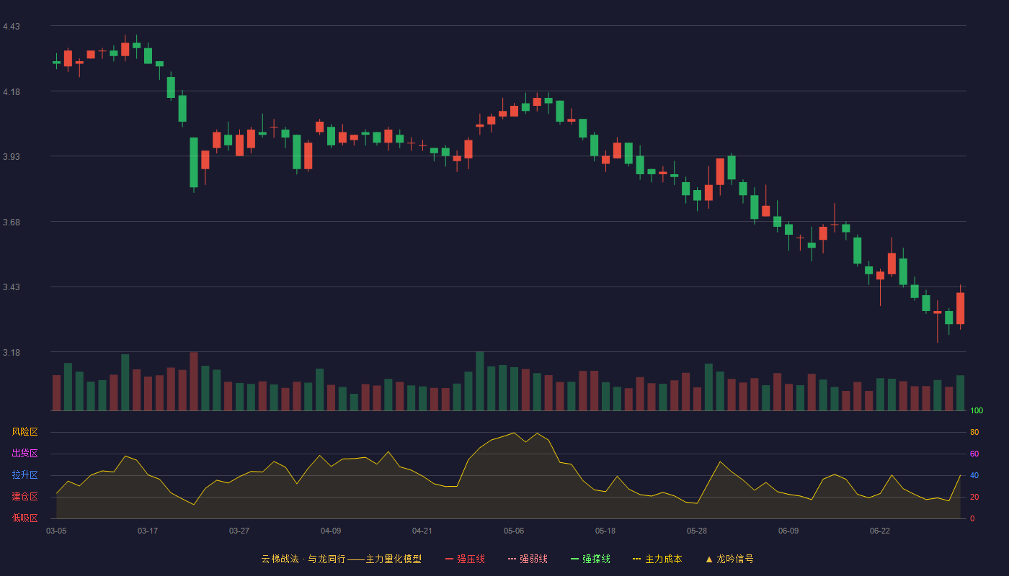This screenshot has height=576, width=1009.
Task: Toggle the 龙吟信号 legend series
Action: [x=729, y=559]
